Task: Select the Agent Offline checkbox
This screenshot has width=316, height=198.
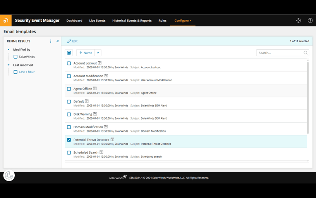Action: (69, 89)
